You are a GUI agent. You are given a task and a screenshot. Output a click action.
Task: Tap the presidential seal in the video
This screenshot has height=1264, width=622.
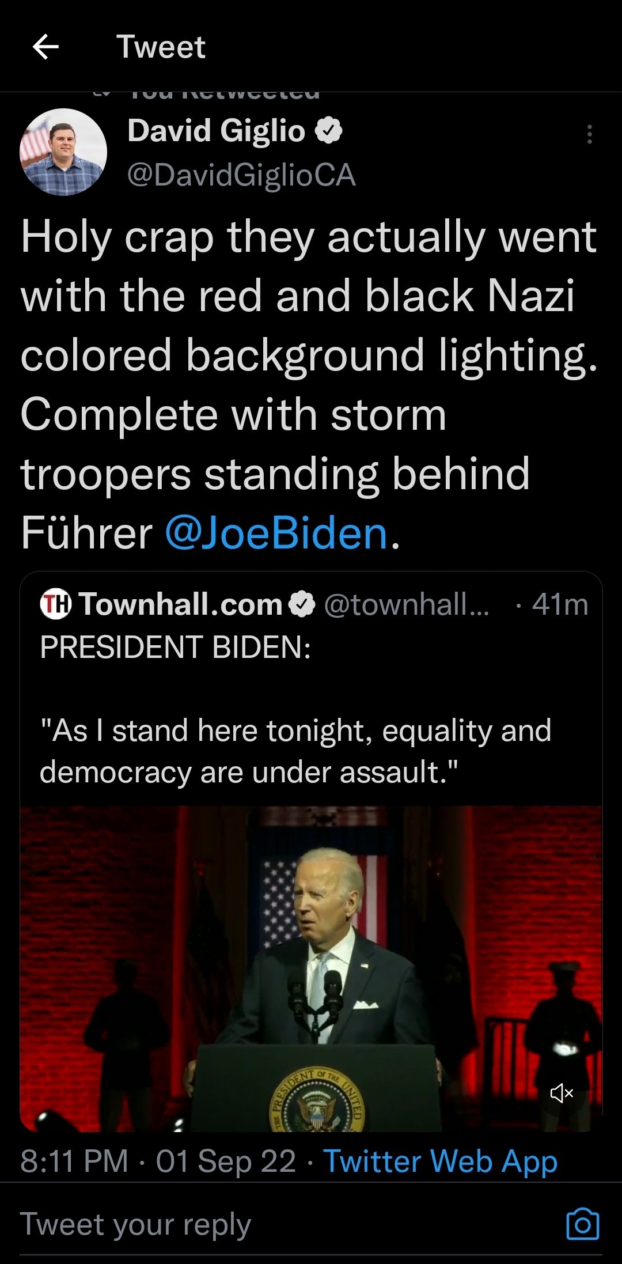317,1102
